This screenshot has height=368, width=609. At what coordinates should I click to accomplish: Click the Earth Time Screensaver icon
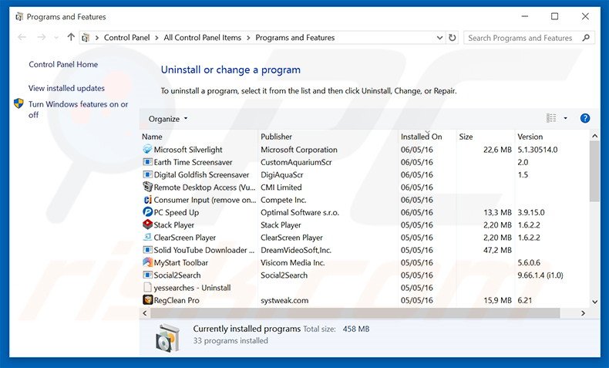click(147, 162)
